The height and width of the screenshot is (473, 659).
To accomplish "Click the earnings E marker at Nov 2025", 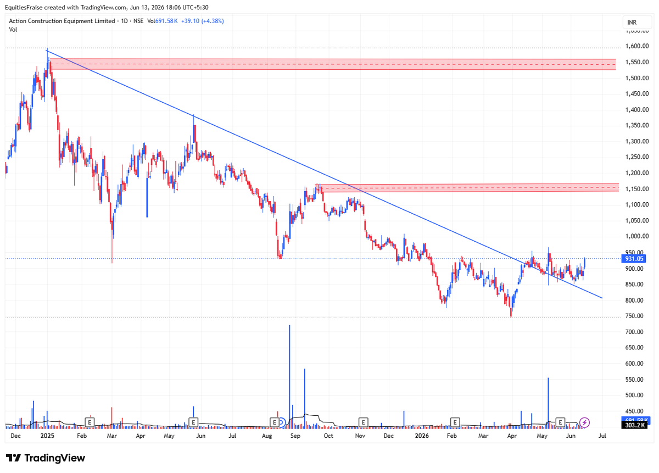I will pos(363,421).
